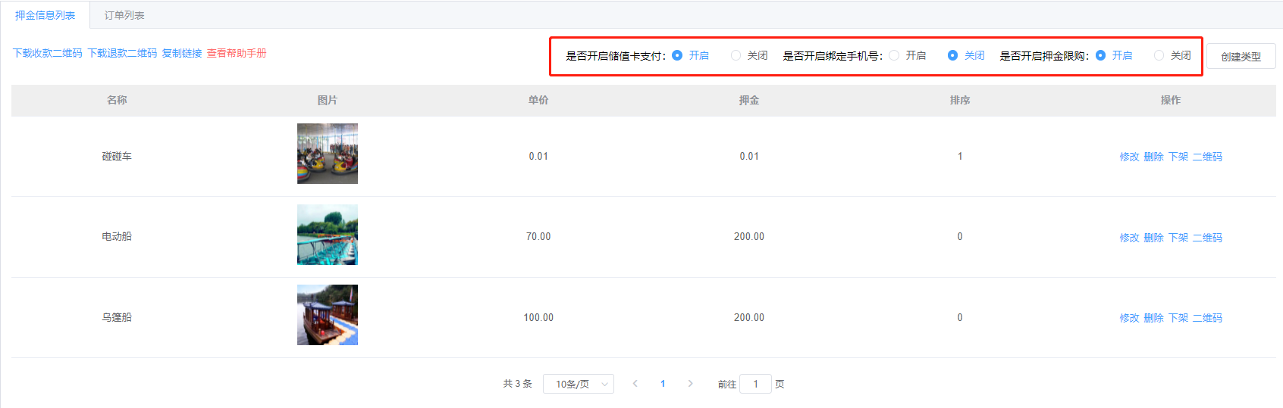Screen dimensions: 1283x408
Task: Click the 70.00 price cell
Action: (x=538, y=237)
